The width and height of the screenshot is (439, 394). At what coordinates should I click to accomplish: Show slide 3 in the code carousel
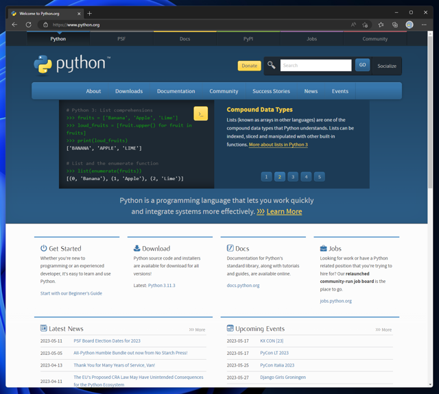pos(293,177)
